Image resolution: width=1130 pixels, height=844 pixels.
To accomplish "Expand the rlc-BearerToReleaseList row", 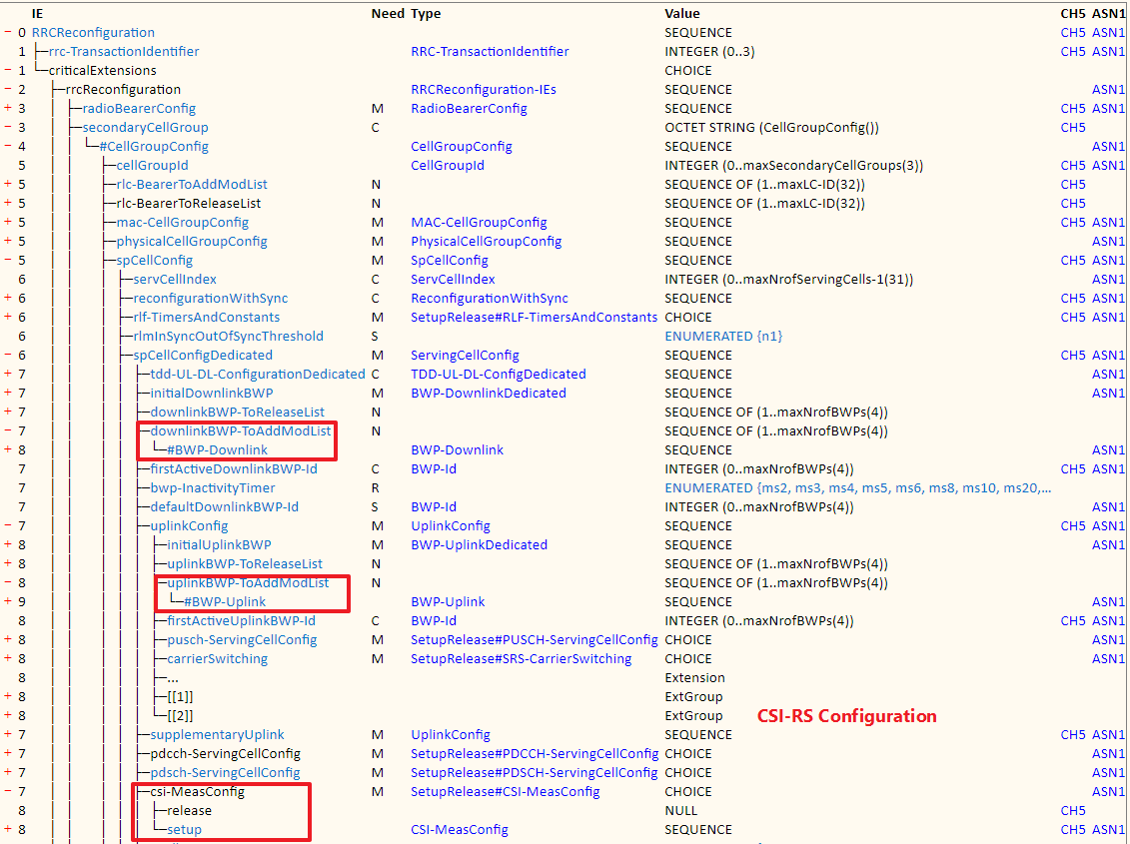I will (x=8, y=203).
